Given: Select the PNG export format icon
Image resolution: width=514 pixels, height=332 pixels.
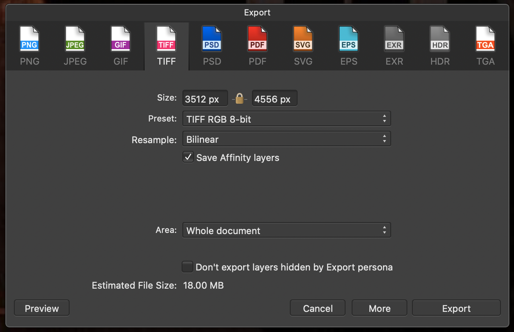Looking at the screenshot, I should point(30,39).
